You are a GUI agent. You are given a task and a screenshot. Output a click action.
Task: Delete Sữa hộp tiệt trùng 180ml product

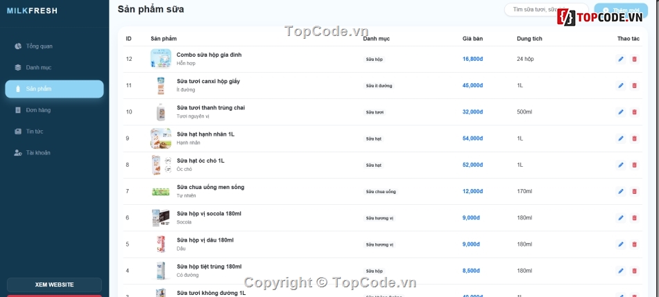[x=634, y=271]
